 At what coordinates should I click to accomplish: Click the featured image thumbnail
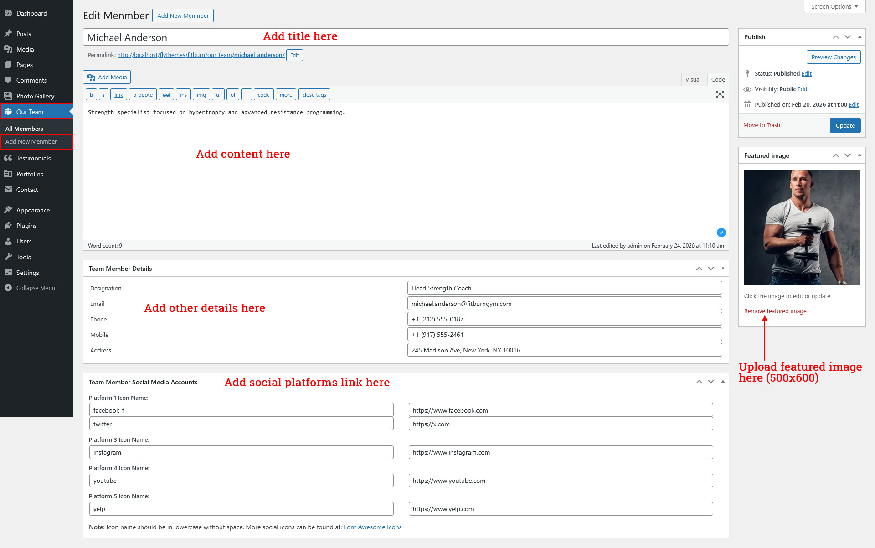[x=802, y=227]
